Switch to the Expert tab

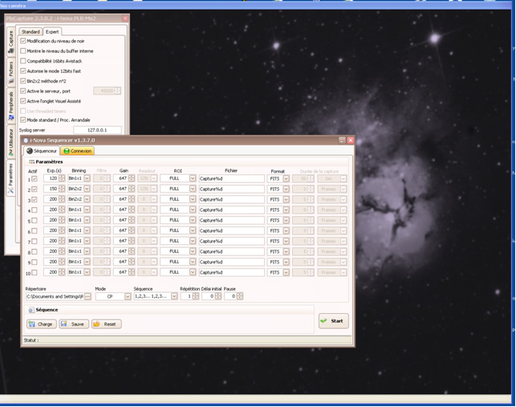tap(52, 31)
